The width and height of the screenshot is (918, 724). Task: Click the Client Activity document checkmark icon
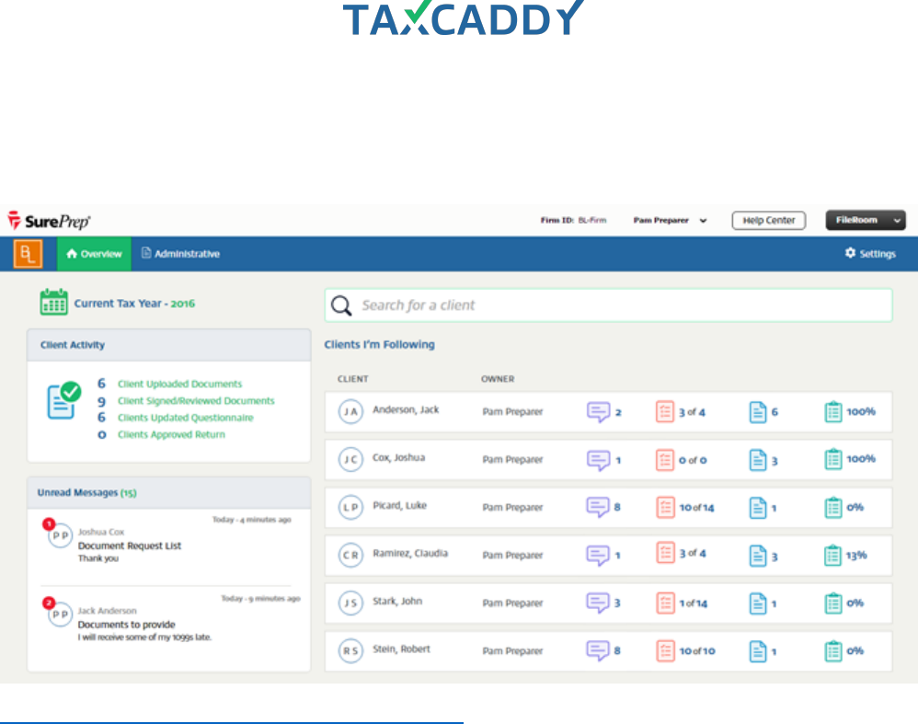coord(63,400)
